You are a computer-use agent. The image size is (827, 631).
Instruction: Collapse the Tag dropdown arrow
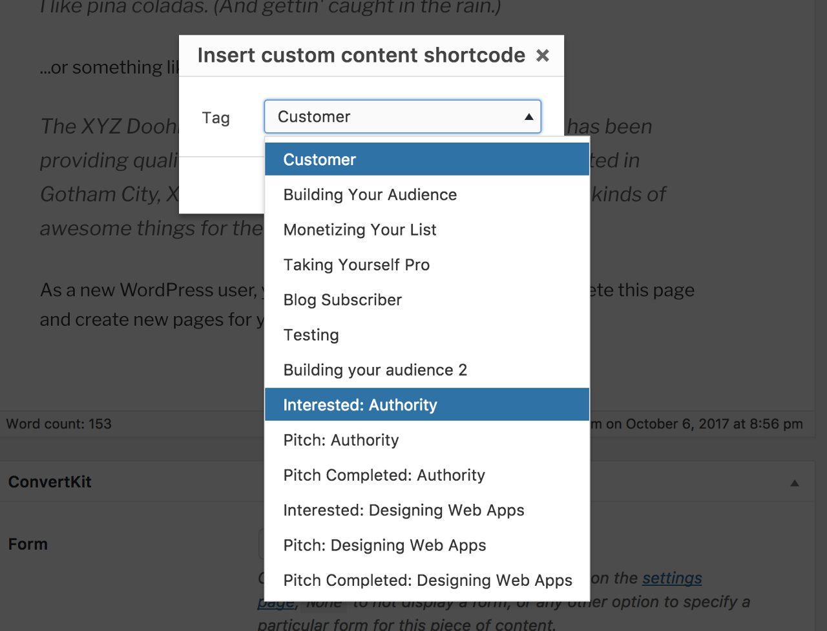point(529,117)
